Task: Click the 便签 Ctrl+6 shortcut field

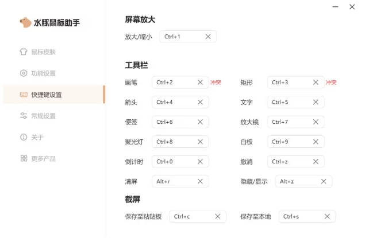Action: pyautogui.click(x=172, y=122)
